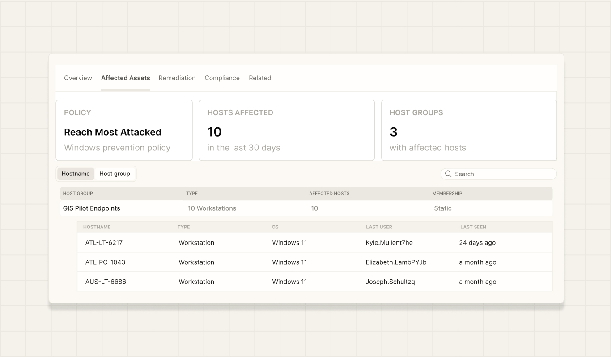Sort by the Affected Hosts column header

(x=329, y=194)
